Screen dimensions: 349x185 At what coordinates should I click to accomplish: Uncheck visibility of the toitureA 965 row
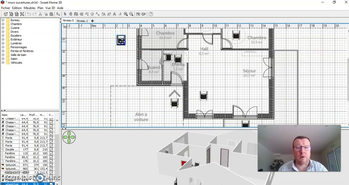[51, 169]
